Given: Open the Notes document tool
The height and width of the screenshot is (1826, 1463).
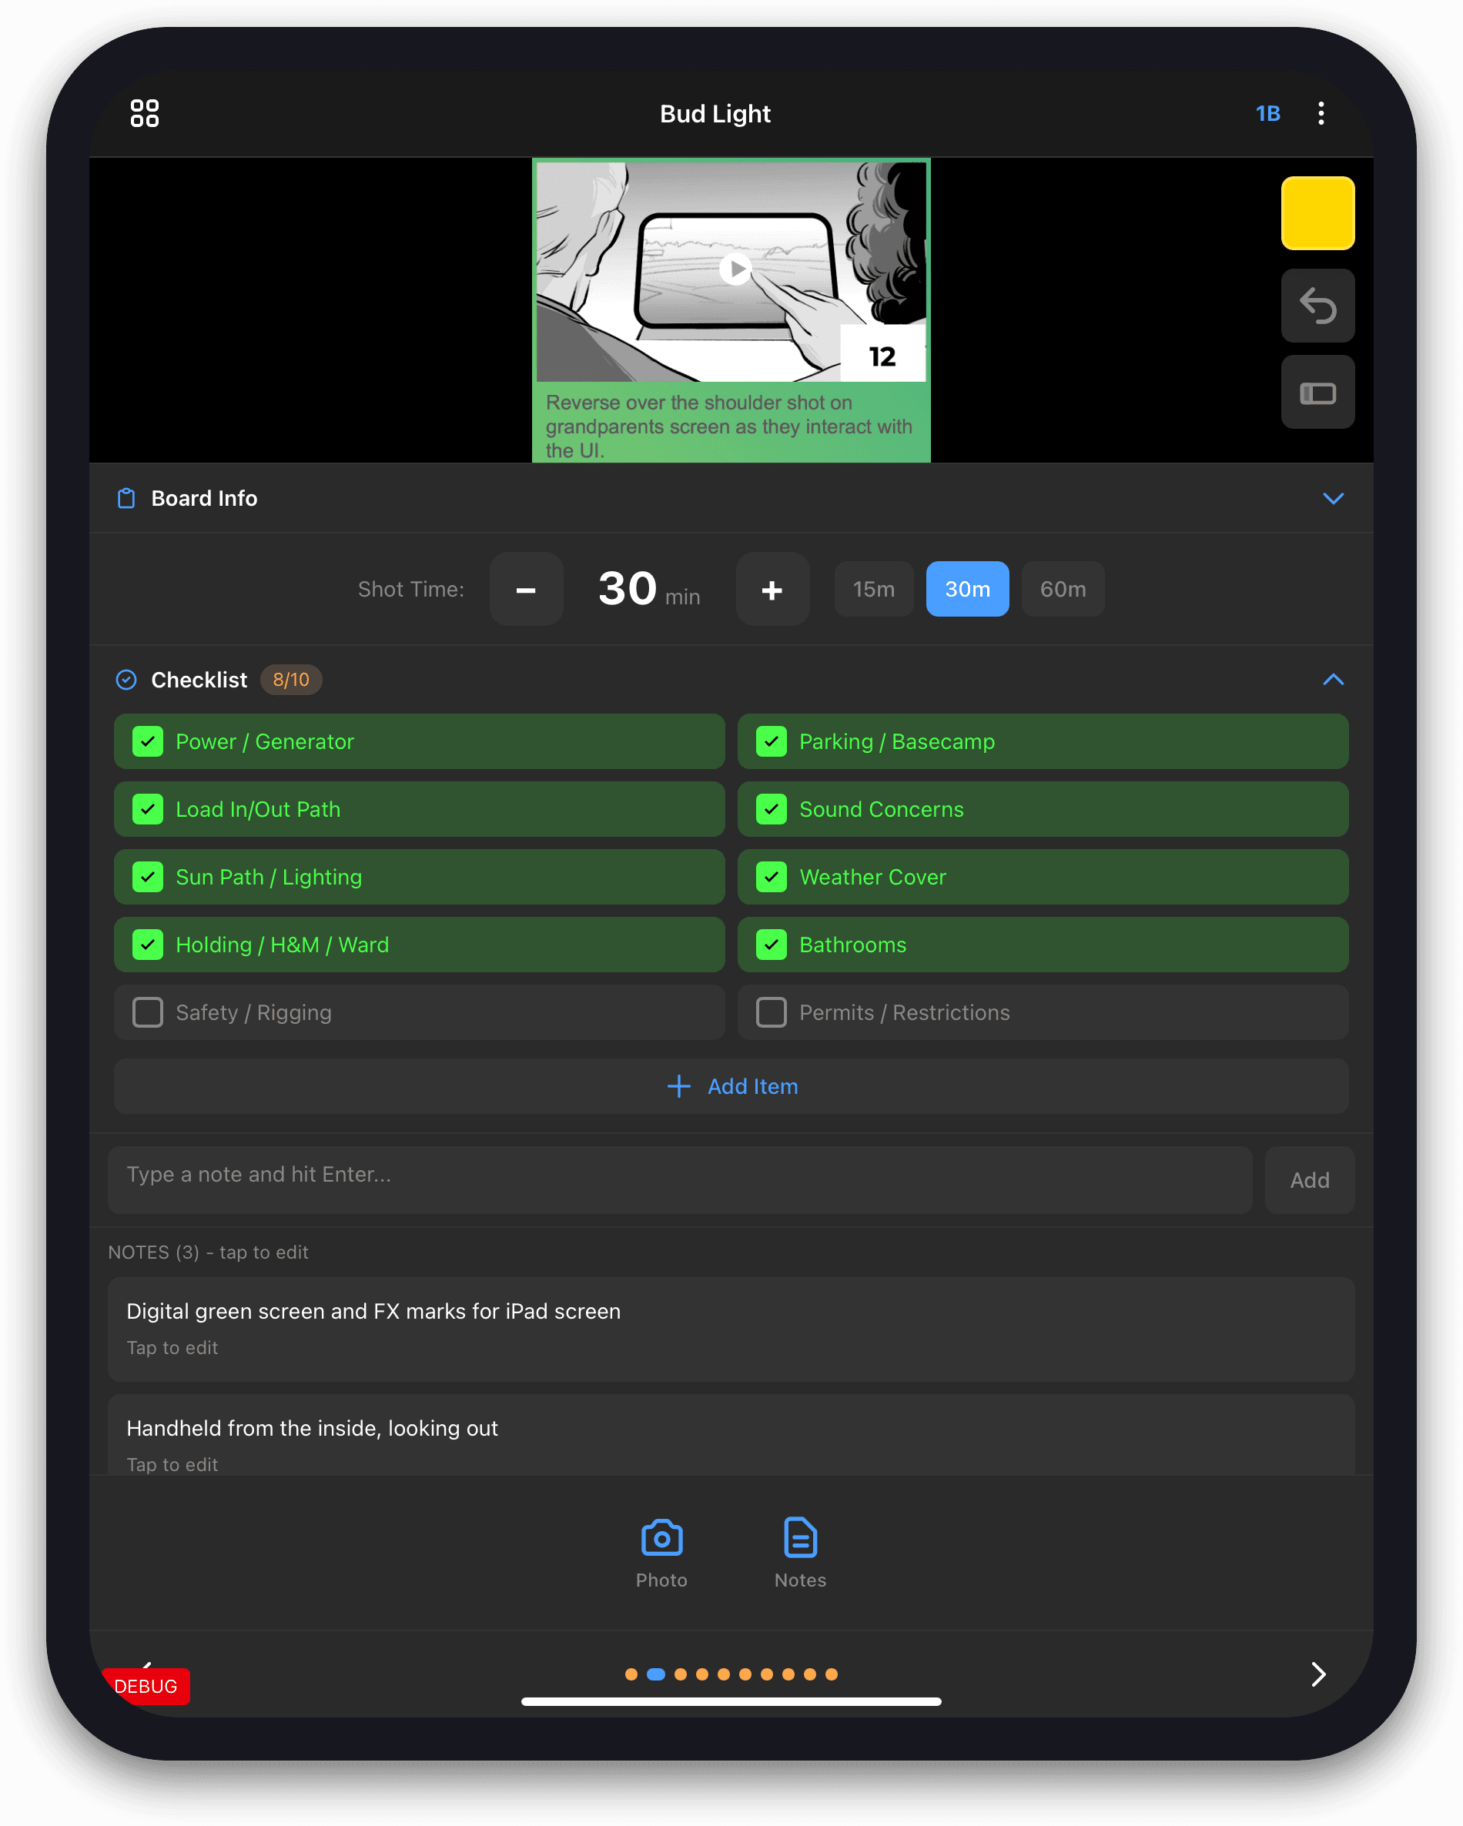Looking at the screenshot, I should click(800, 1553).
